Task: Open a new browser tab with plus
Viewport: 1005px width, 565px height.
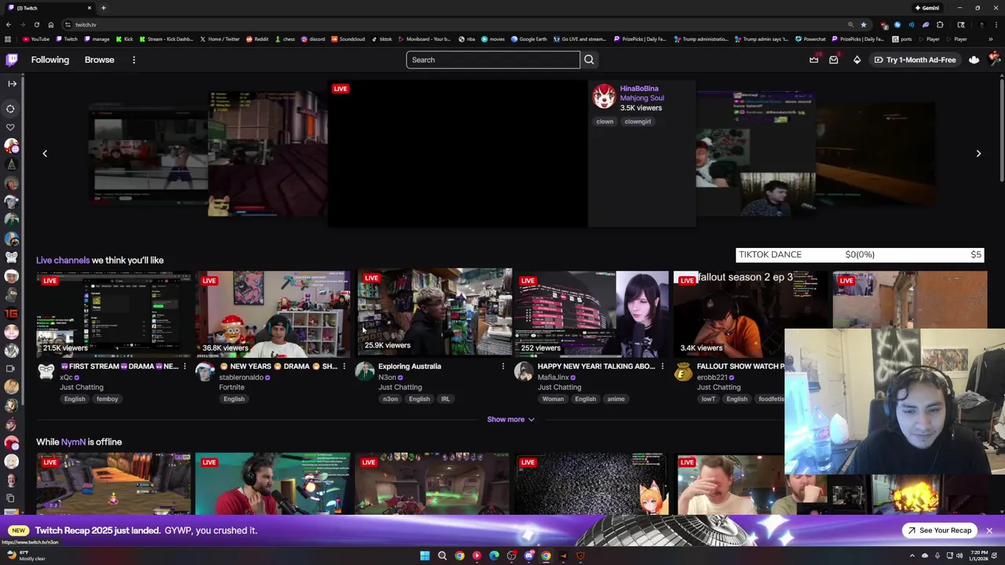Action: coord(103,8)
